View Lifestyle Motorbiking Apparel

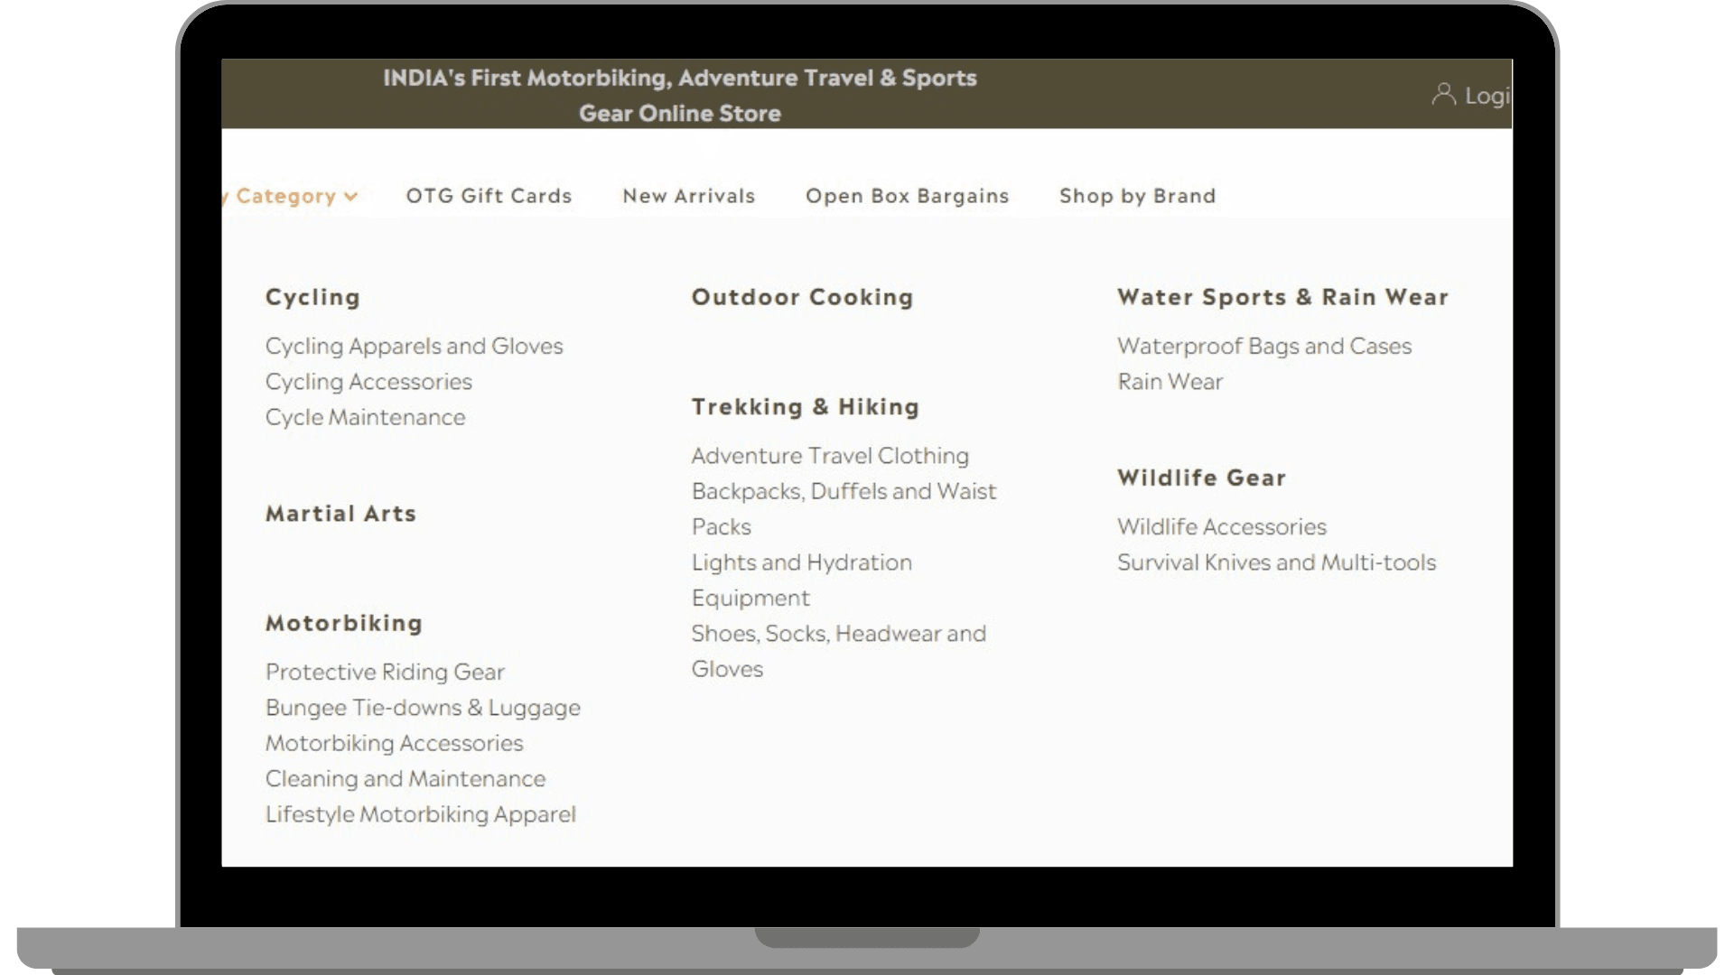pos(420,813)
